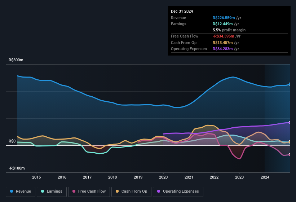Screen dimensions: 296x202
Task: Toggle the Free Cash Flow legend button
Action: pyautogui.click(x=89, y=192)
